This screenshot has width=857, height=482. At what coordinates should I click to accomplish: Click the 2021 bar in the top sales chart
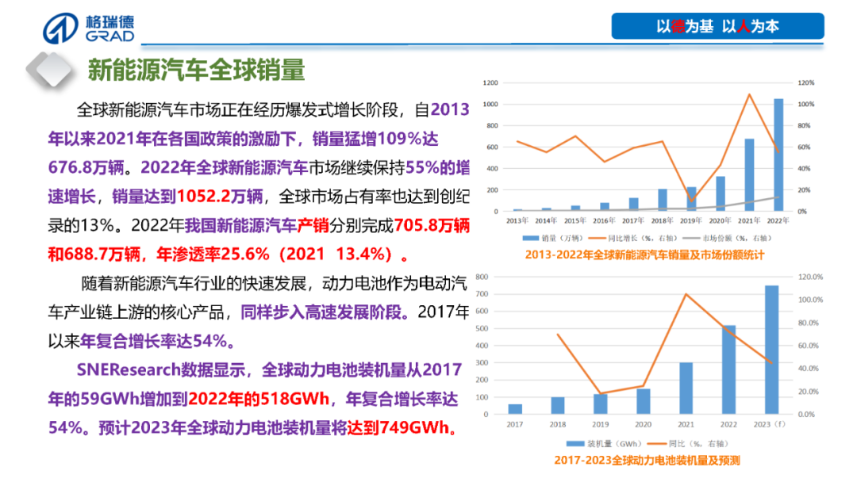[748, 175]
